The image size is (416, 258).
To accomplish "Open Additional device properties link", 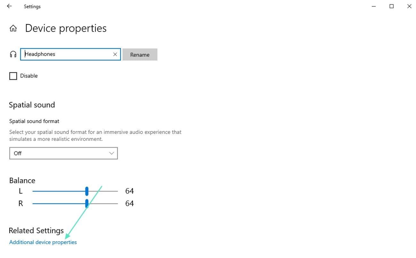I will click(x=43, y=242).
